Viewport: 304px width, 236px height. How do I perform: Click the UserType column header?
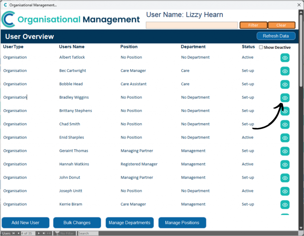[x=13, y=47]
